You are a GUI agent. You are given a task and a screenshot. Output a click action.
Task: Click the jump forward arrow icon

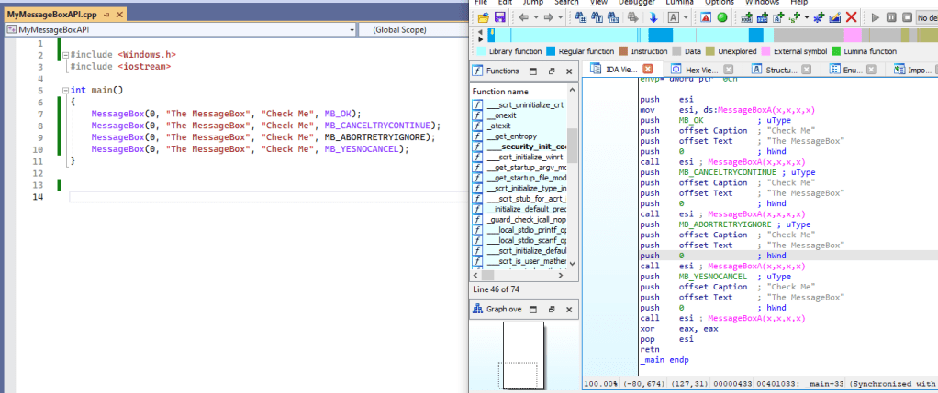(x=547, y=17)
